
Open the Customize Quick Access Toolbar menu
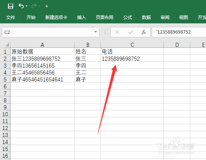[46, 6]
